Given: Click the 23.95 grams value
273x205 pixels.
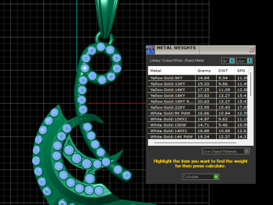Looking at the screenshot, I should click(x=203, y=107).
